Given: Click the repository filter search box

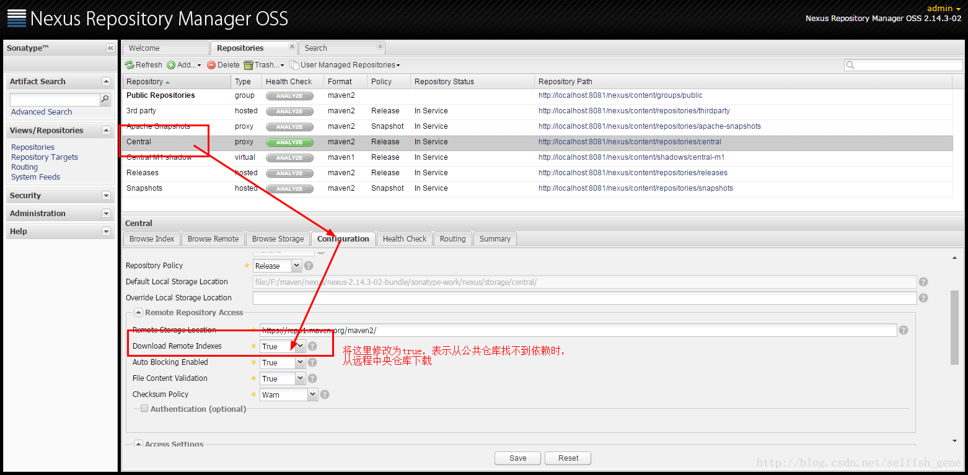Looking at the screenshot, I should (903, 65).
